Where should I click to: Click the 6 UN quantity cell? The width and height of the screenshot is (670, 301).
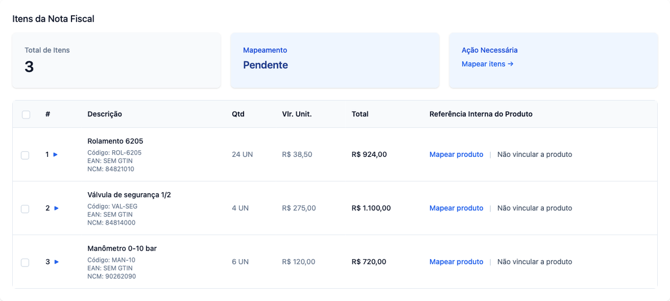tap(240, 262)
